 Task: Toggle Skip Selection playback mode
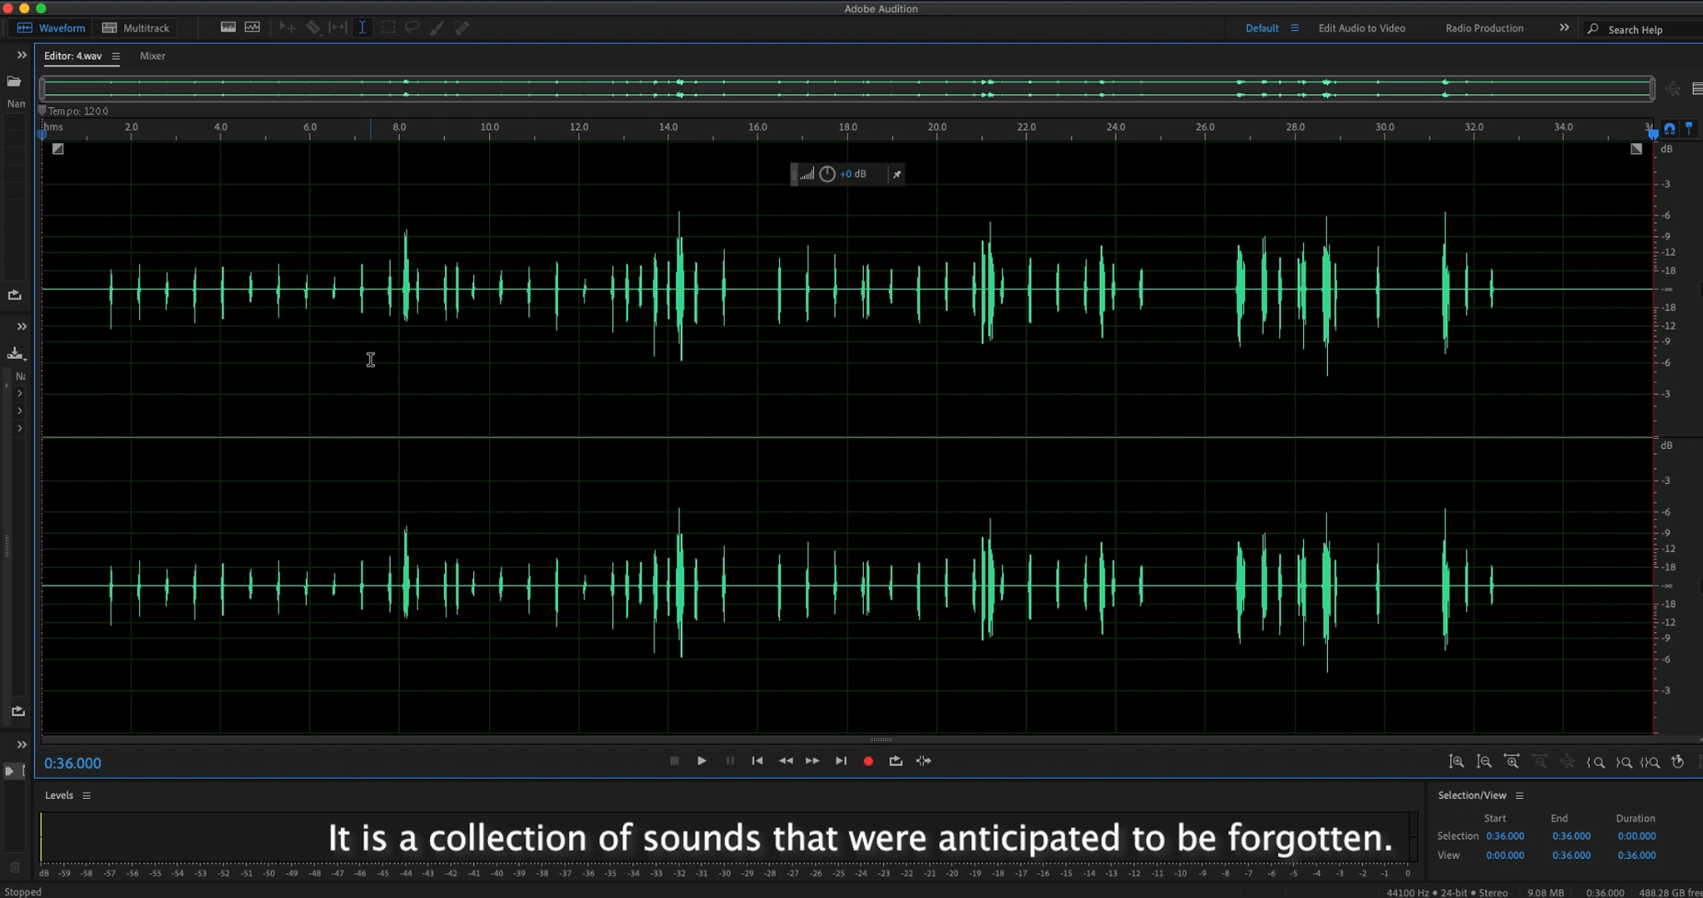pyautogui.click(x=924, y=761)
